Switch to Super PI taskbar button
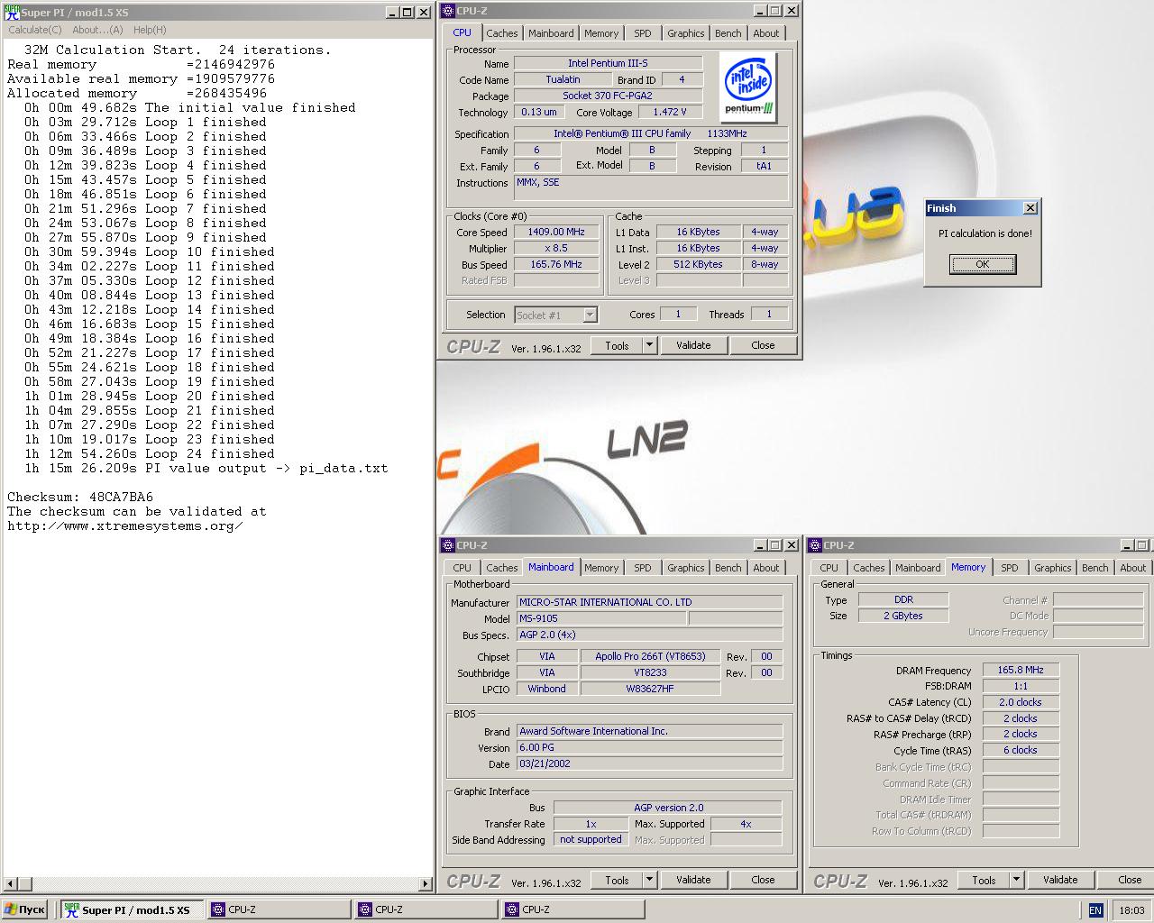This screenshot has height=923, width=1154. (x=133, y=909)
